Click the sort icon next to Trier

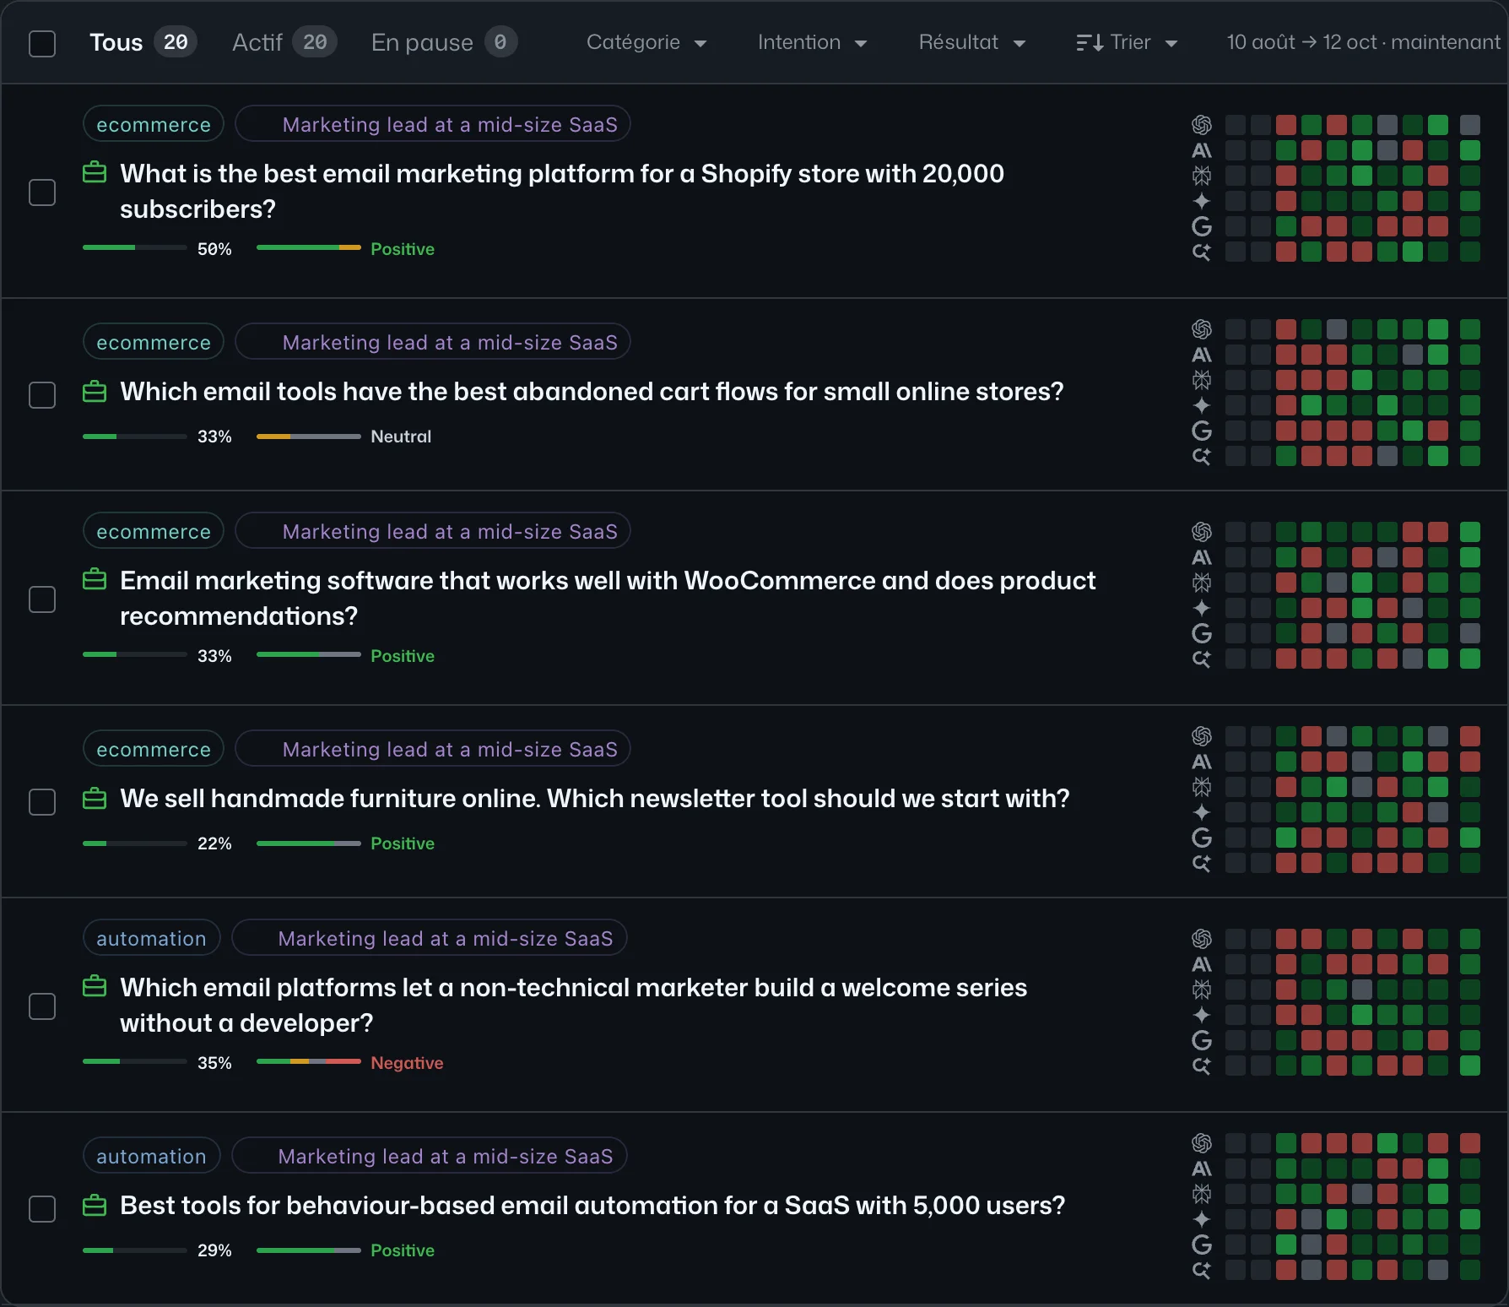click(1090, 42)
